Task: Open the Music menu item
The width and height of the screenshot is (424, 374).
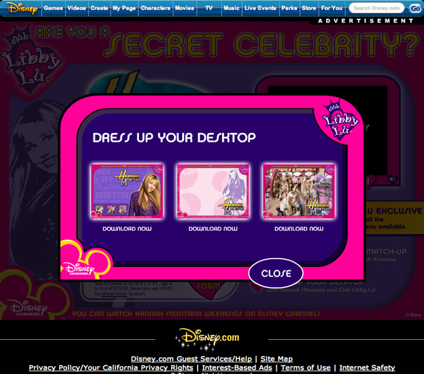Action: pyautogui.click(x=231, y=8)
